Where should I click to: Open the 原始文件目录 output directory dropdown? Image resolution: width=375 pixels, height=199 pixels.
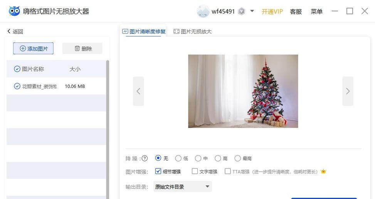[x=182, y=187]
